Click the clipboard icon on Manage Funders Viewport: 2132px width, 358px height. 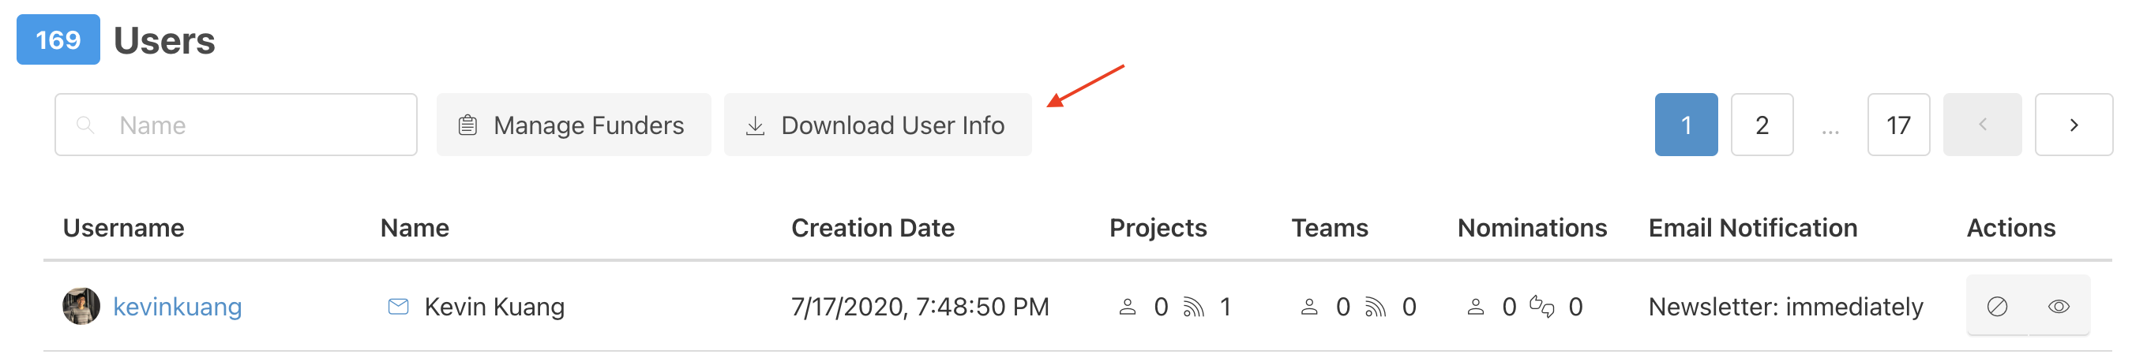click(467, 125)
